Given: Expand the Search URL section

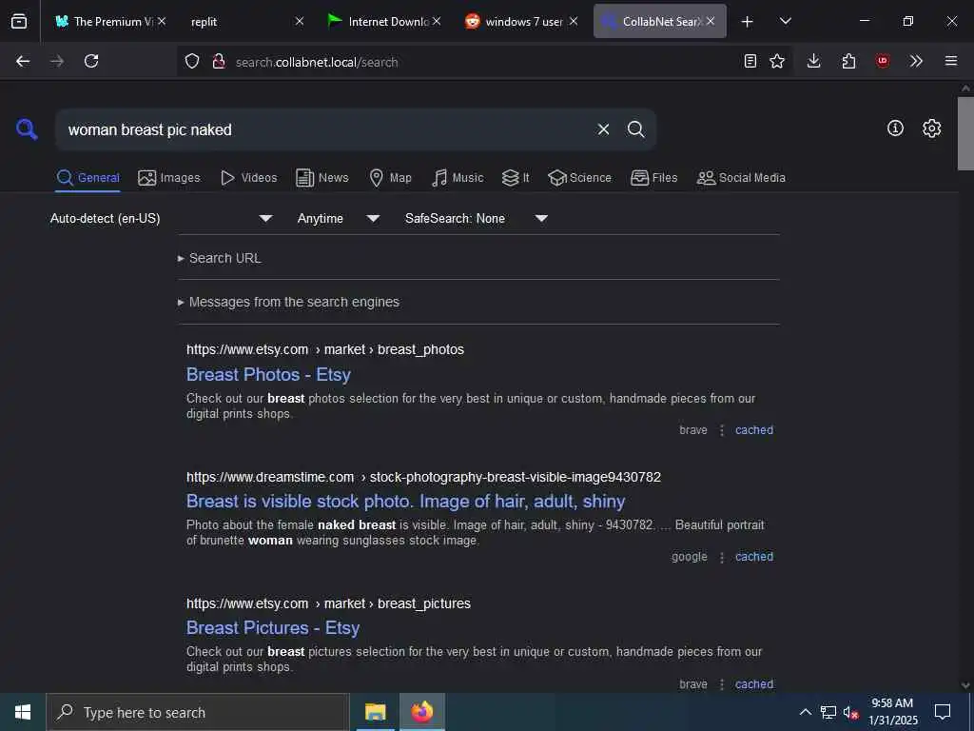Looking at the screenshot, I should [x=220, y=258].
